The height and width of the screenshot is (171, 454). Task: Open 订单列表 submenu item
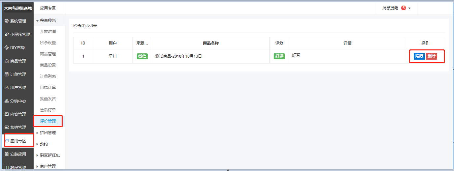tap(48, 76)
